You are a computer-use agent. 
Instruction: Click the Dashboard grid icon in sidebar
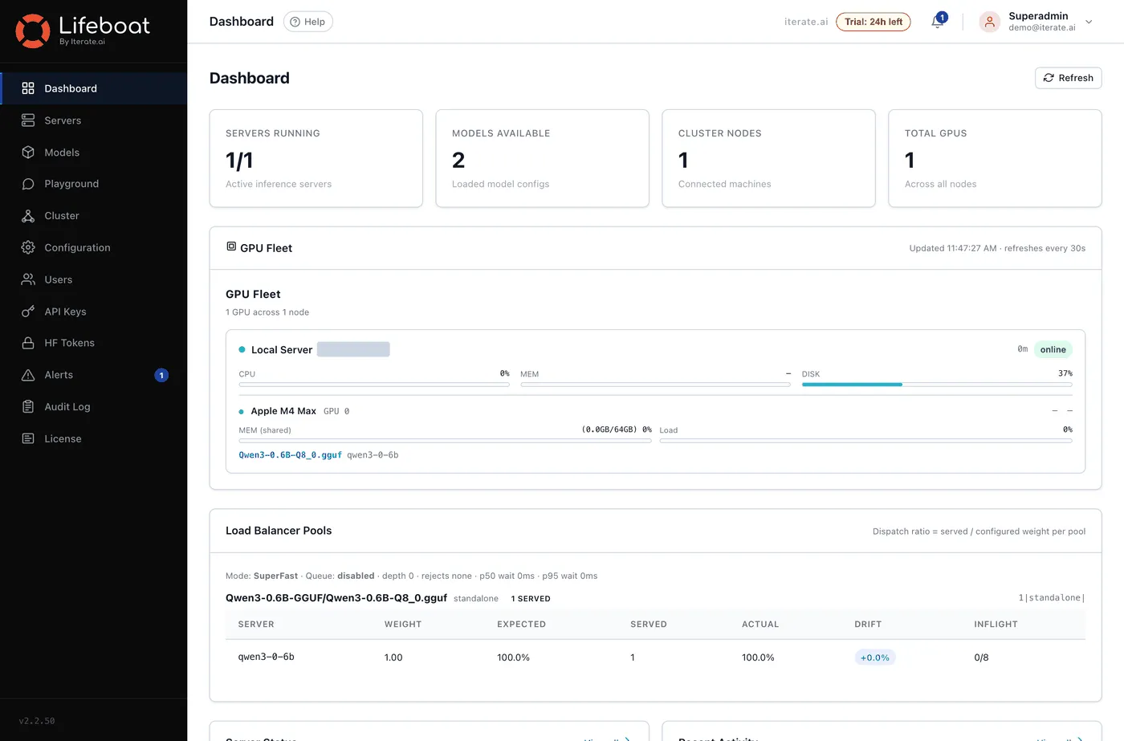pyautogui.click(x=28, y=88)
